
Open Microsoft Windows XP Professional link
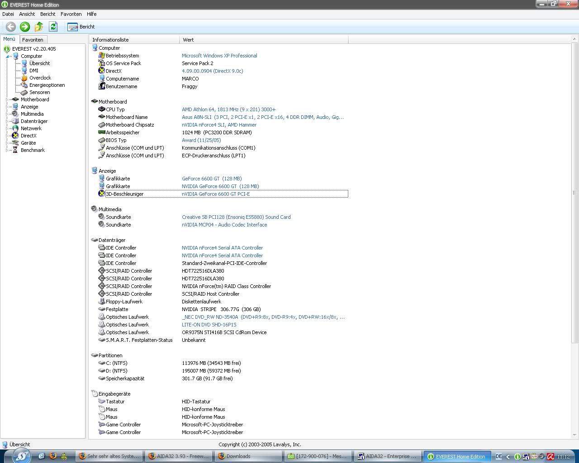coord(219,56)
